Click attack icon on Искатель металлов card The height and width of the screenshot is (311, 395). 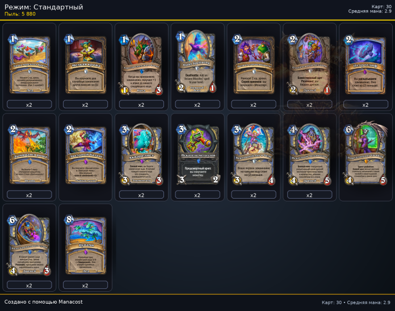click(x=182, y=179)
